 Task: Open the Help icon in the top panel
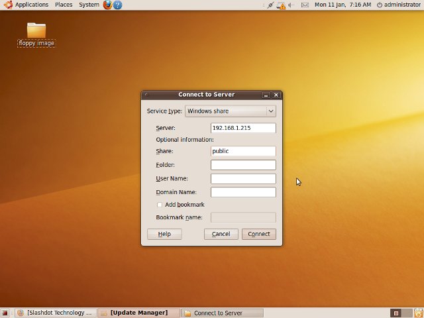click(x=117, y=5)
